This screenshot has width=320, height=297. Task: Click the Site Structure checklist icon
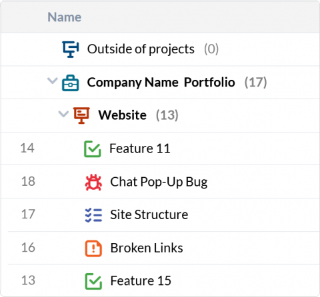pyautogui.click(x=93, y=215)
